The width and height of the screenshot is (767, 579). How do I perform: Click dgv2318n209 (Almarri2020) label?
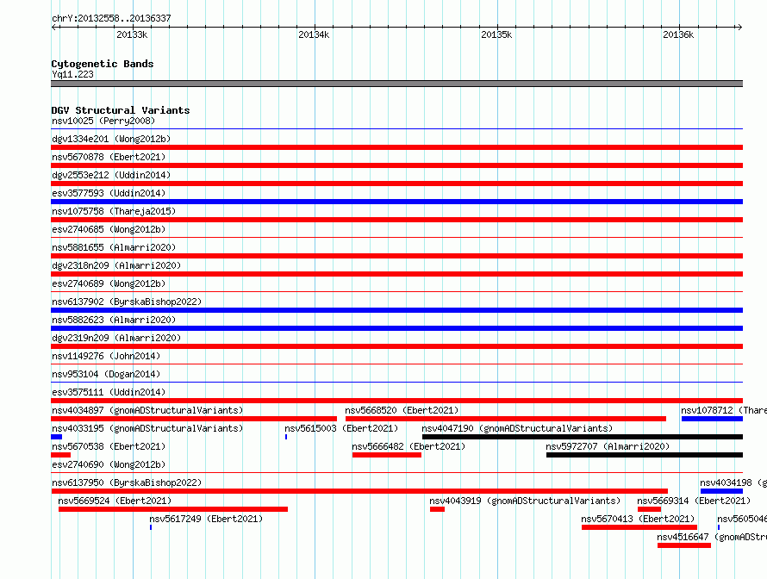pyautogui.click(x=116, y=265)
